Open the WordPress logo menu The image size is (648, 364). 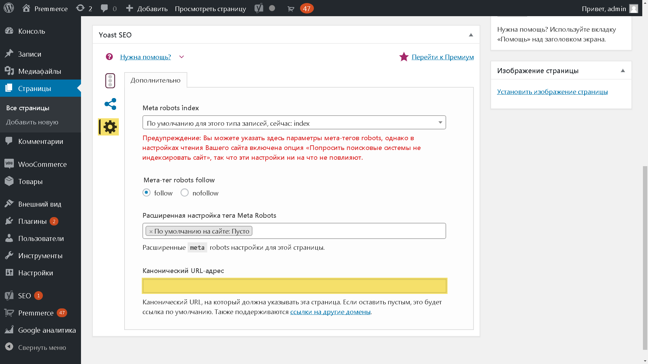[9, 8]
